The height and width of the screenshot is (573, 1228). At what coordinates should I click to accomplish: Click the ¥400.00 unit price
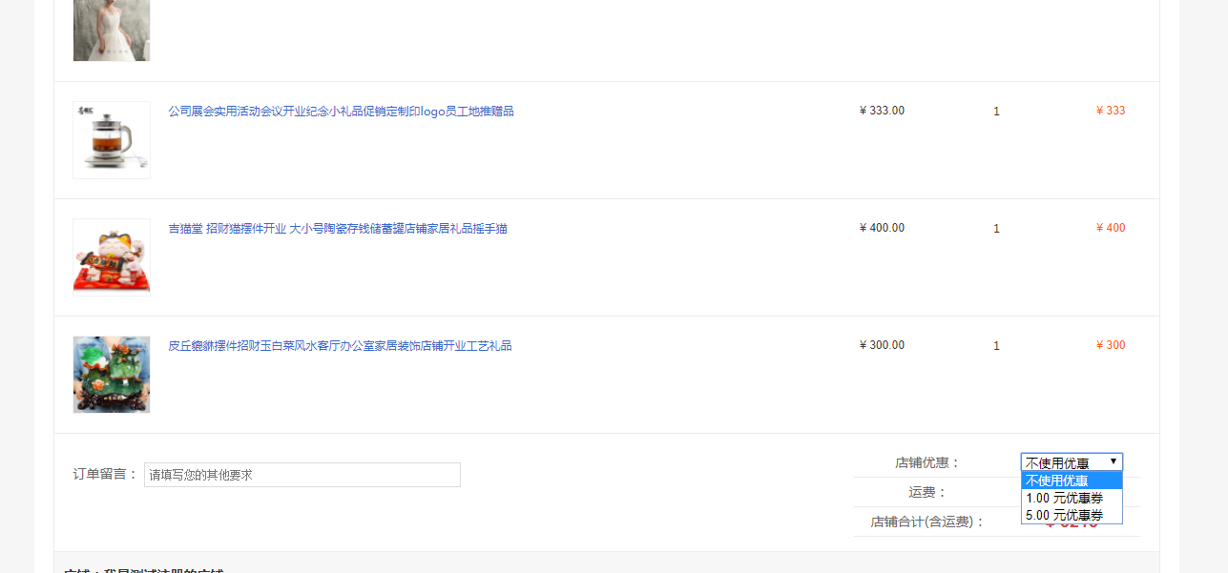tap(882, 228)
